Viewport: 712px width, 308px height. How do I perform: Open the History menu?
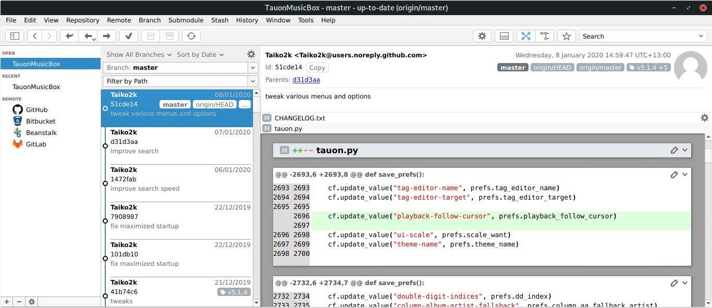(247, 20)
